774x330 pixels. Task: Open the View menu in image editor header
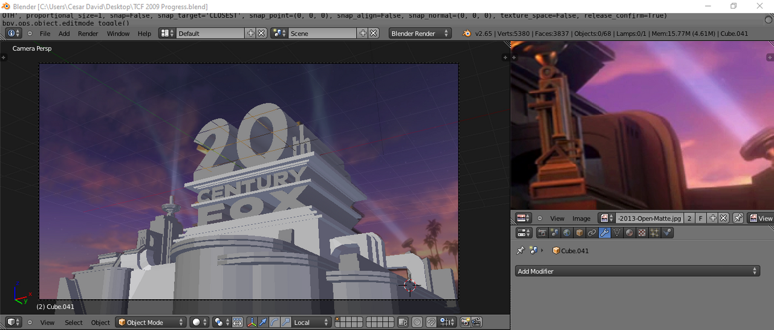point(557,218)
